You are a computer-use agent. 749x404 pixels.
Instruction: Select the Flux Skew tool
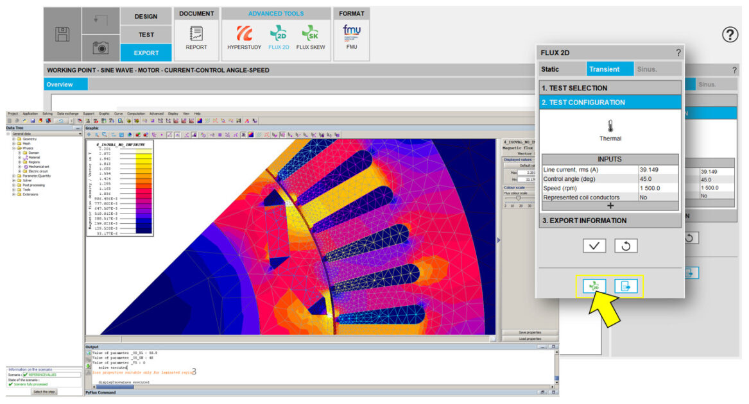tap(311, 37)
